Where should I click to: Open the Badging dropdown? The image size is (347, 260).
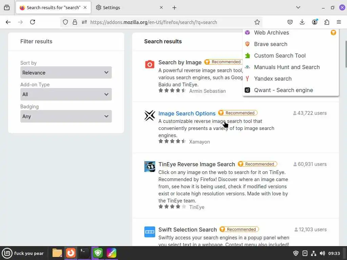(66, 116)
